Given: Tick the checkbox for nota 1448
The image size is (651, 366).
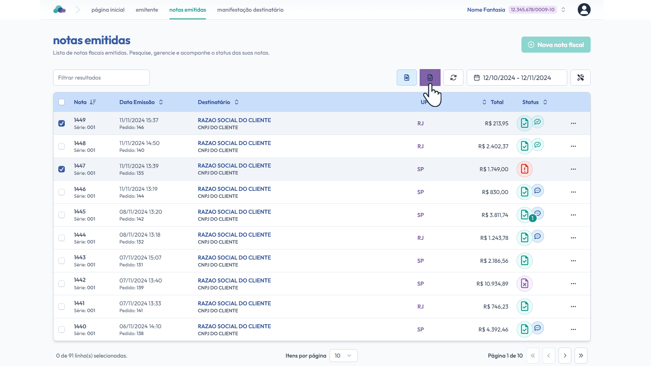Looking at the screenshot, I should (x=62, y=146).
